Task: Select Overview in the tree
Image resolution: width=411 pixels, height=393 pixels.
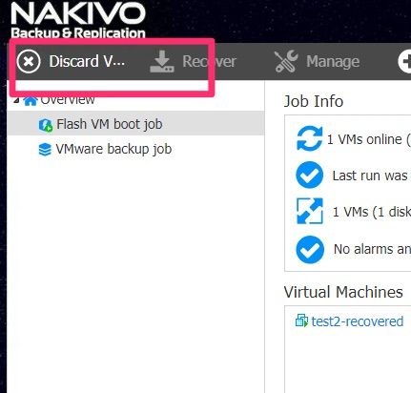Action: pyautogui.click(x=68, y=100)
